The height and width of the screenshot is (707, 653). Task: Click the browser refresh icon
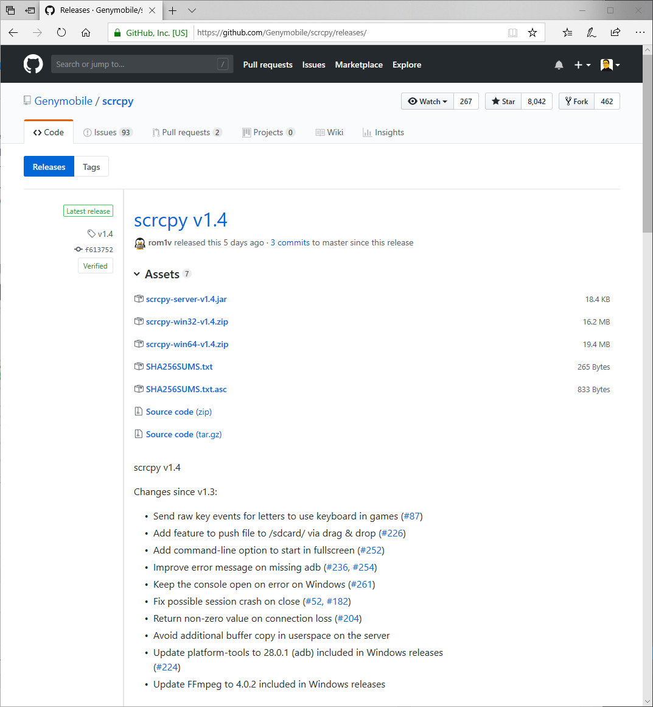(x=61, y=33)
